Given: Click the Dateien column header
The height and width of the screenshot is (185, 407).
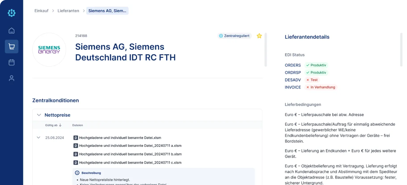Looking at the screenshot, I should (77, 125).
